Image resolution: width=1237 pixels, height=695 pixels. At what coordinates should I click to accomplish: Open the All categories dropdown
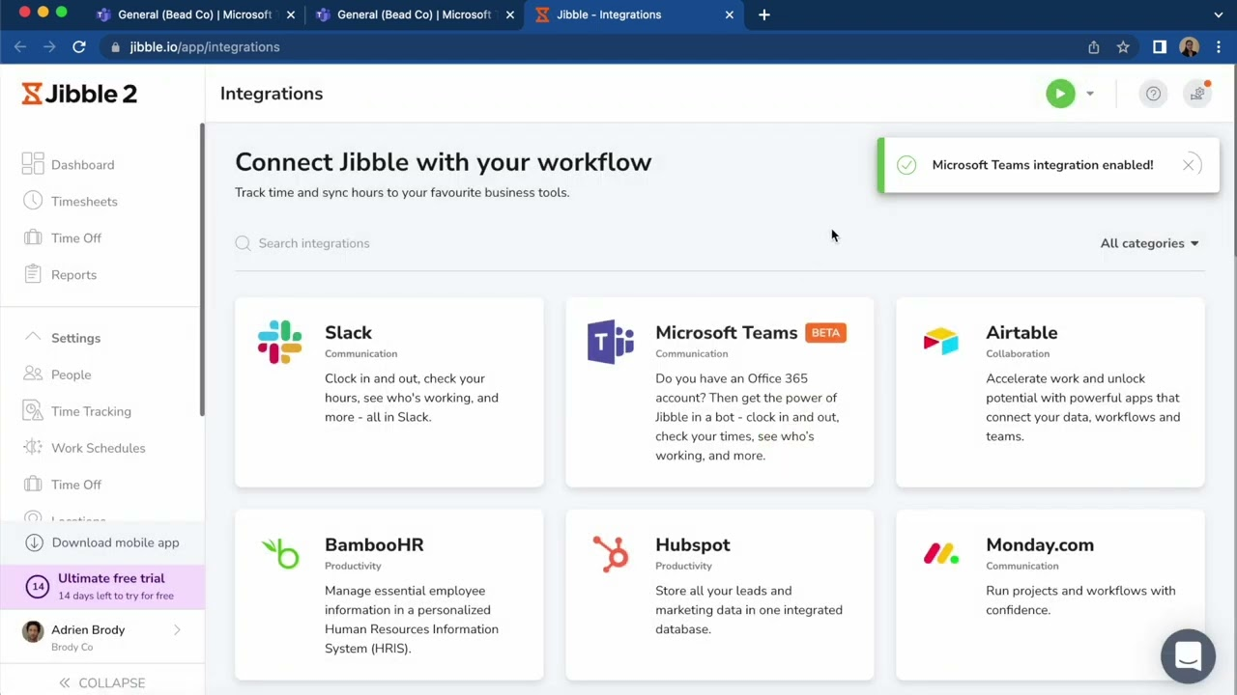point(1149,243)
